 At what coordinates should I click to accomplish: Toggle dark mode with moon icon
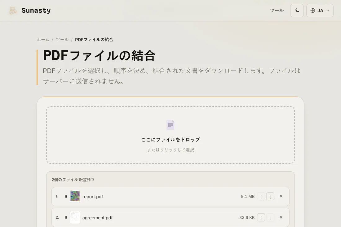click(297, 11)
